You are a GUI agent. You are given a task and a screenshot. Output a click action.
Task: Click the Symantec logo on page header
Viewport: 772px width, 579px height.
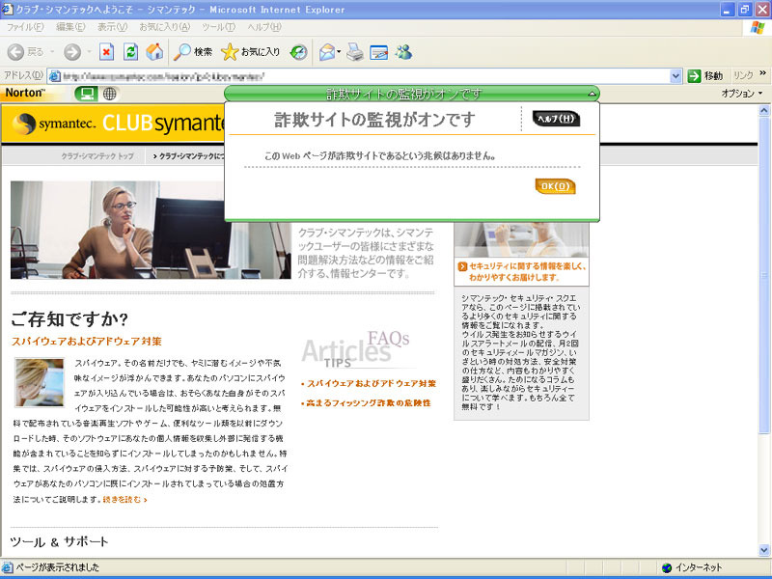pos(53,124)
